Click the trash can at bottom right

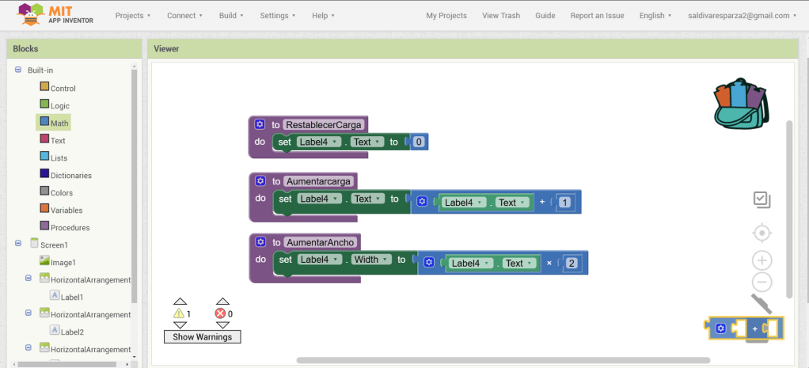tap(762, 305)
